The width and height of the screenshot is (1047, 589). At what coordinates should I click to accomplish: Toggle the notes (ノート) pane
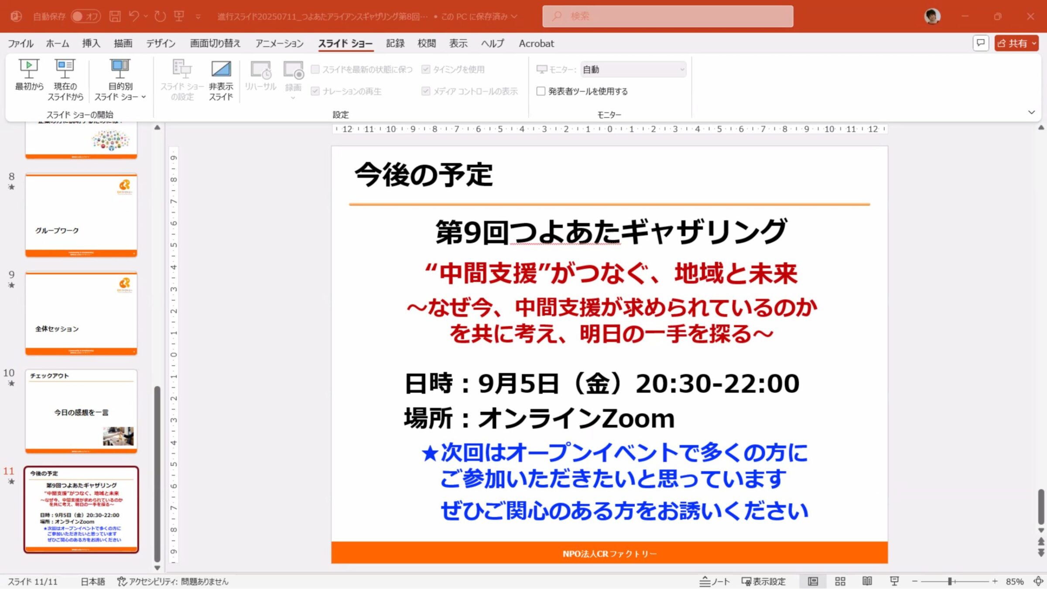[x=715, y=581]
